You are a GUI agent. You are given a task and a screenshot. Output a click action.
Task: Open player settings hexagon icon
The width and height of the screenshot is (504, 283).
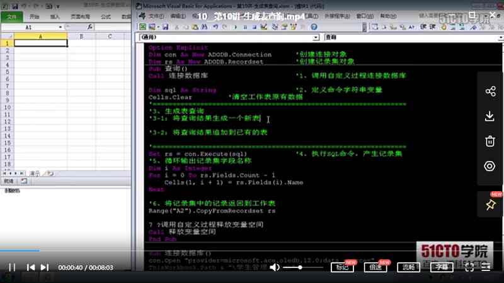tap(490, 166)
